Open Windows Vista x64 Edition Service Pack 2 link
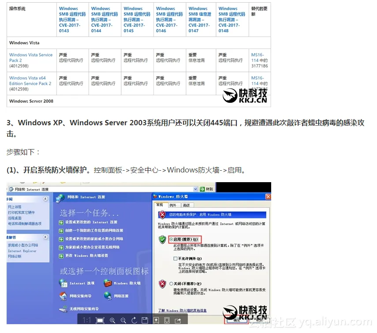 30,81
